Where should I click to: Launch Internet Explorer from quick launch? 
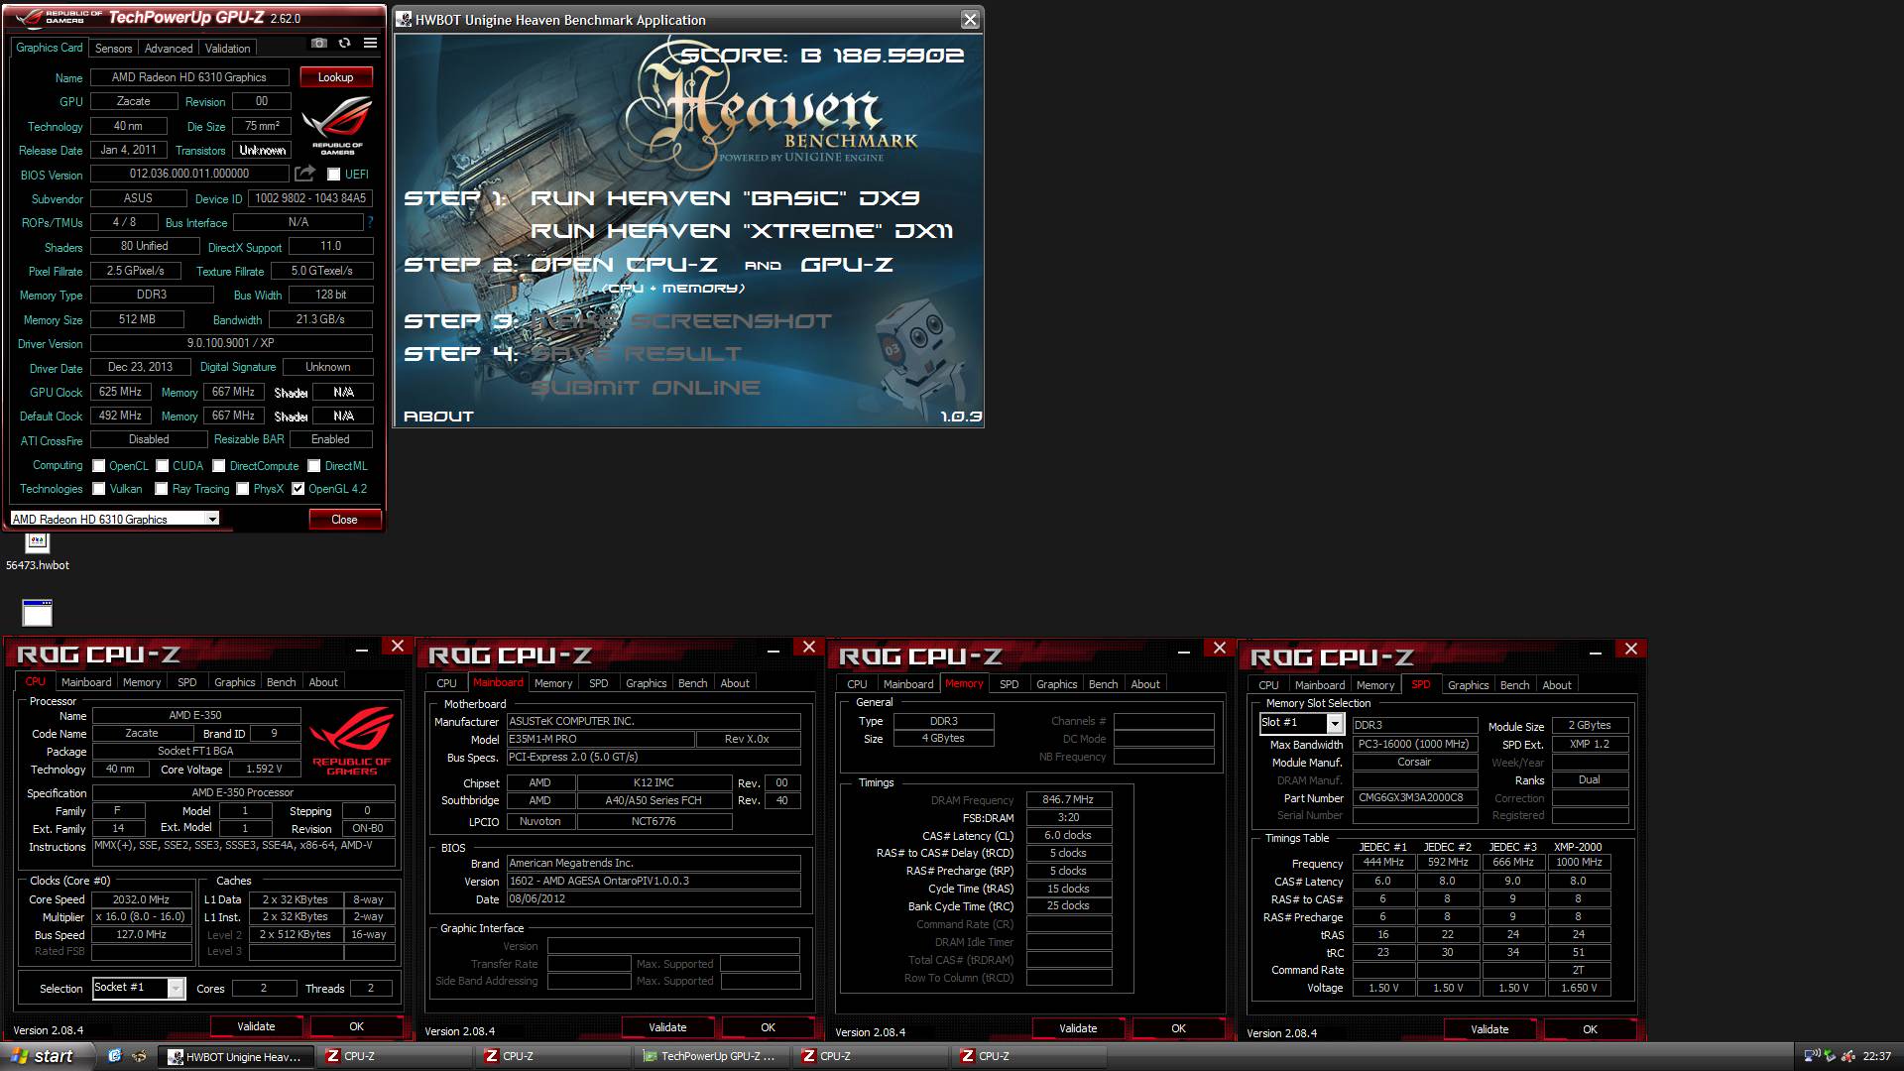[x=114, y=1056]
